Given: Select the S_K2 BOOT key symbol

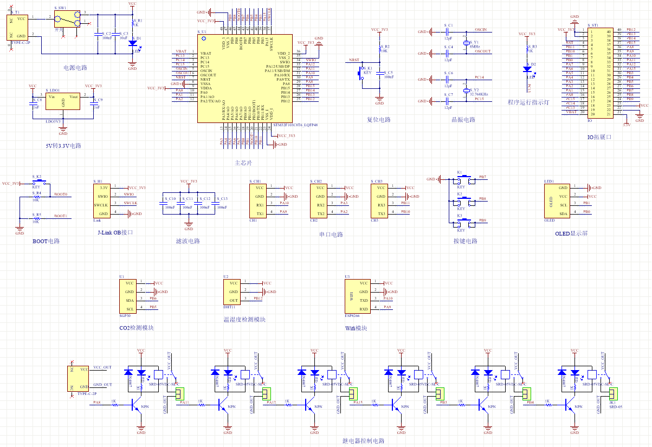Looking at the screenshot, I should (x=37, y=184).
